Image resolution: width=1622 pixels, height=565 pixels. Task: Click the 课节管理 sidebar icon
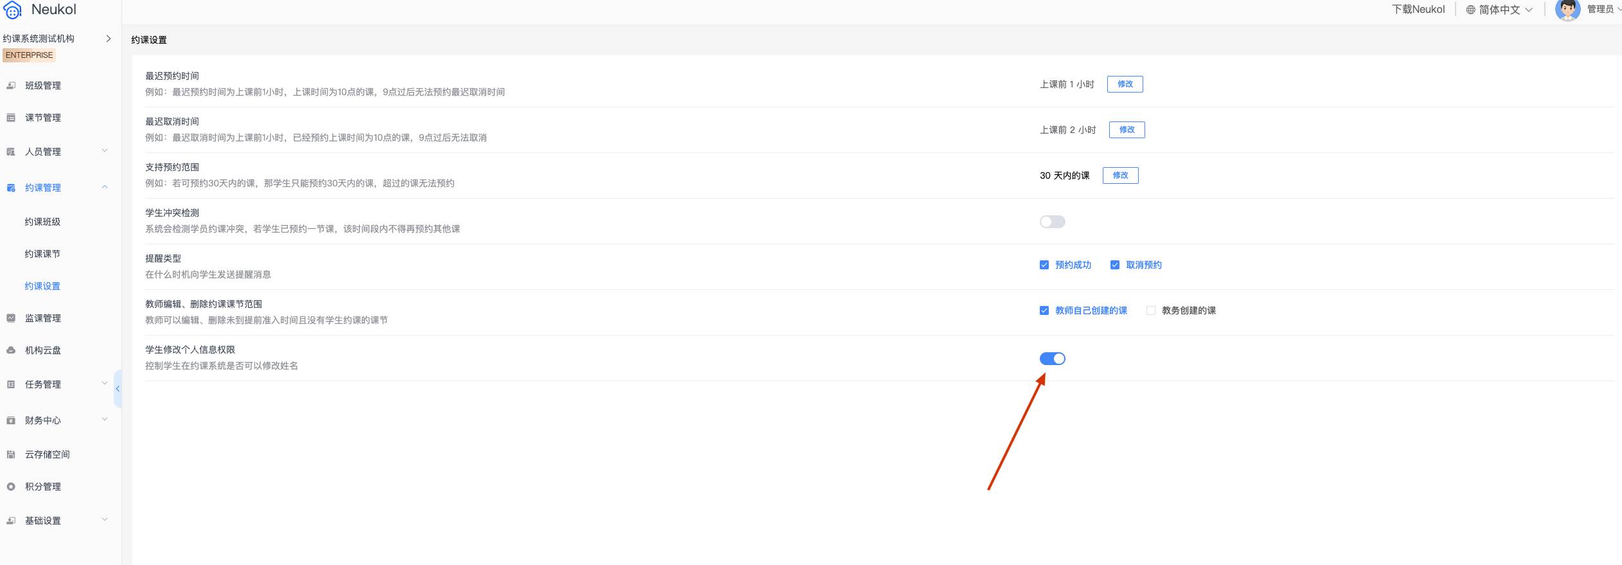(x=11, y=118)
